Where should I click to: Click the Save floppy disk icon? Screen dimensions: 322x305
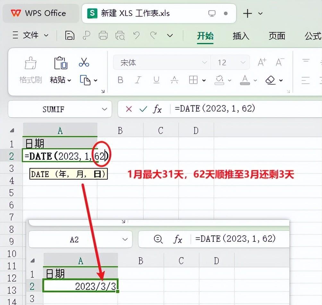pos(70,35)
